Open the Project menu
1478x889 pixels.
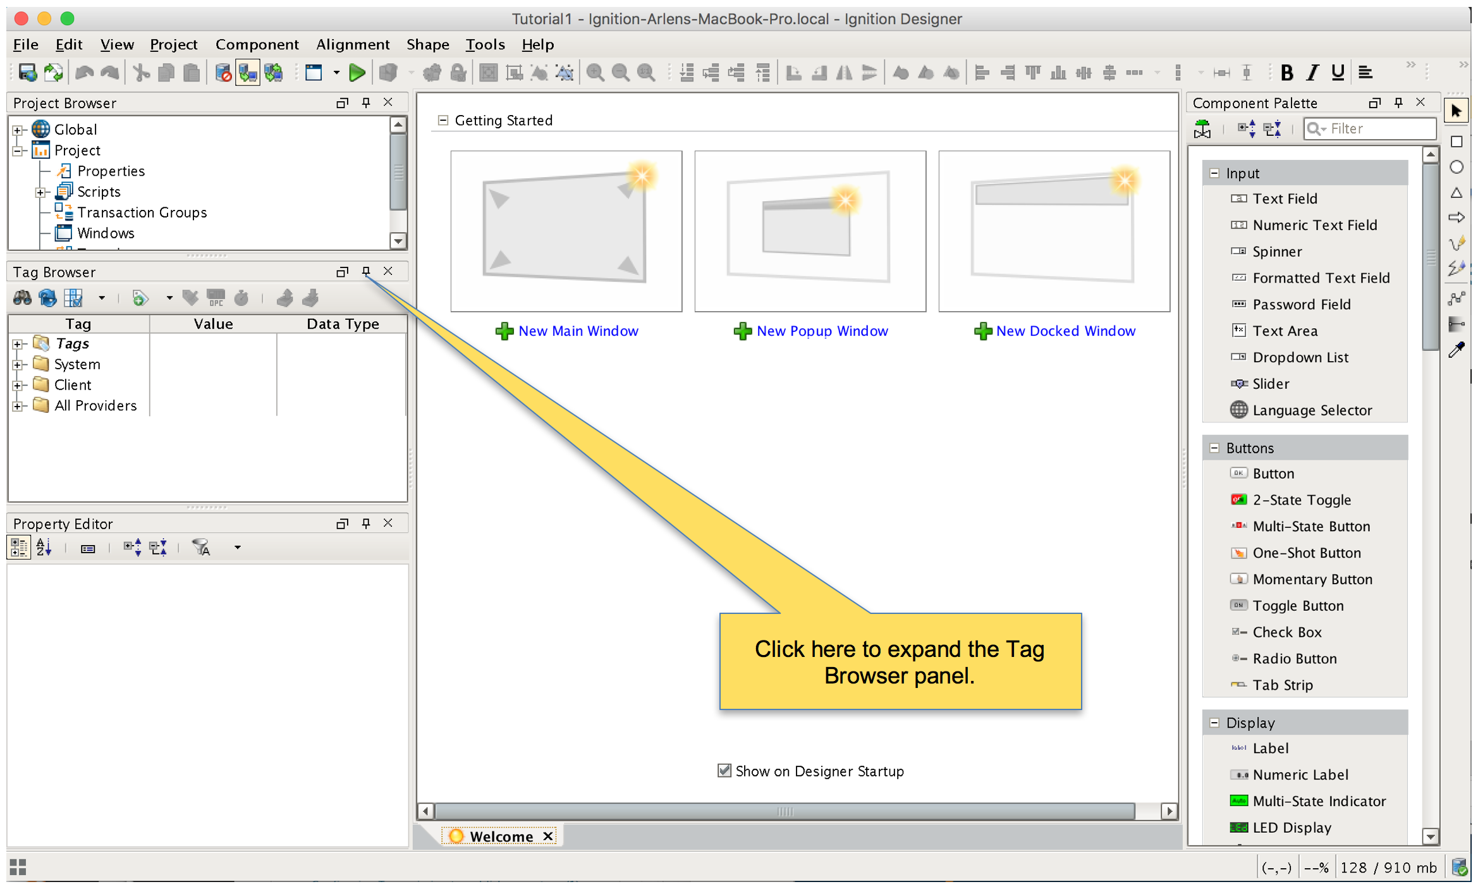click(174, 44)
